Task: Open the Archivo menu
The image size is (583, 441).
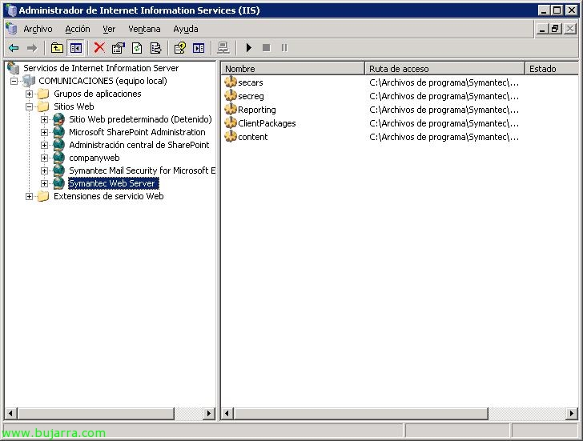Action: click(38, 29)
